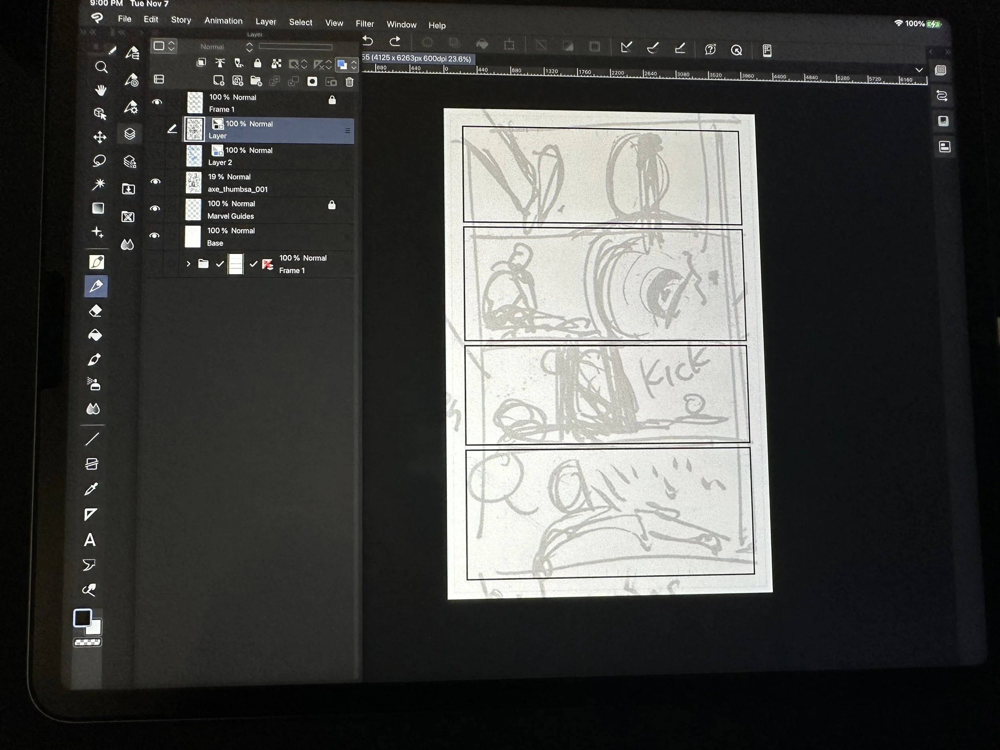Click the Undo arrow in the toolbar

[368, 41]
